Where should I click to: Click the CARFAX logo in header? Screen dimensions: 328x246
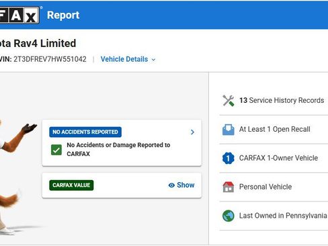[x=19, y=15]
